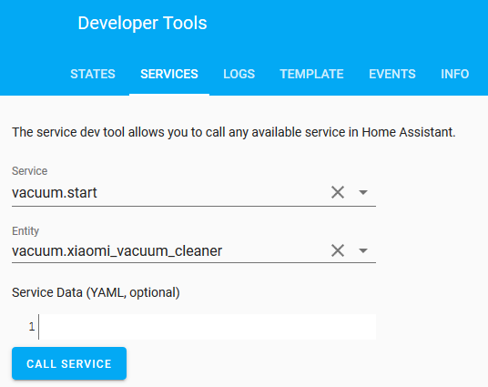Open the EVENTS tab
This screenshot has width=488, height=387.
click(392, 74)
